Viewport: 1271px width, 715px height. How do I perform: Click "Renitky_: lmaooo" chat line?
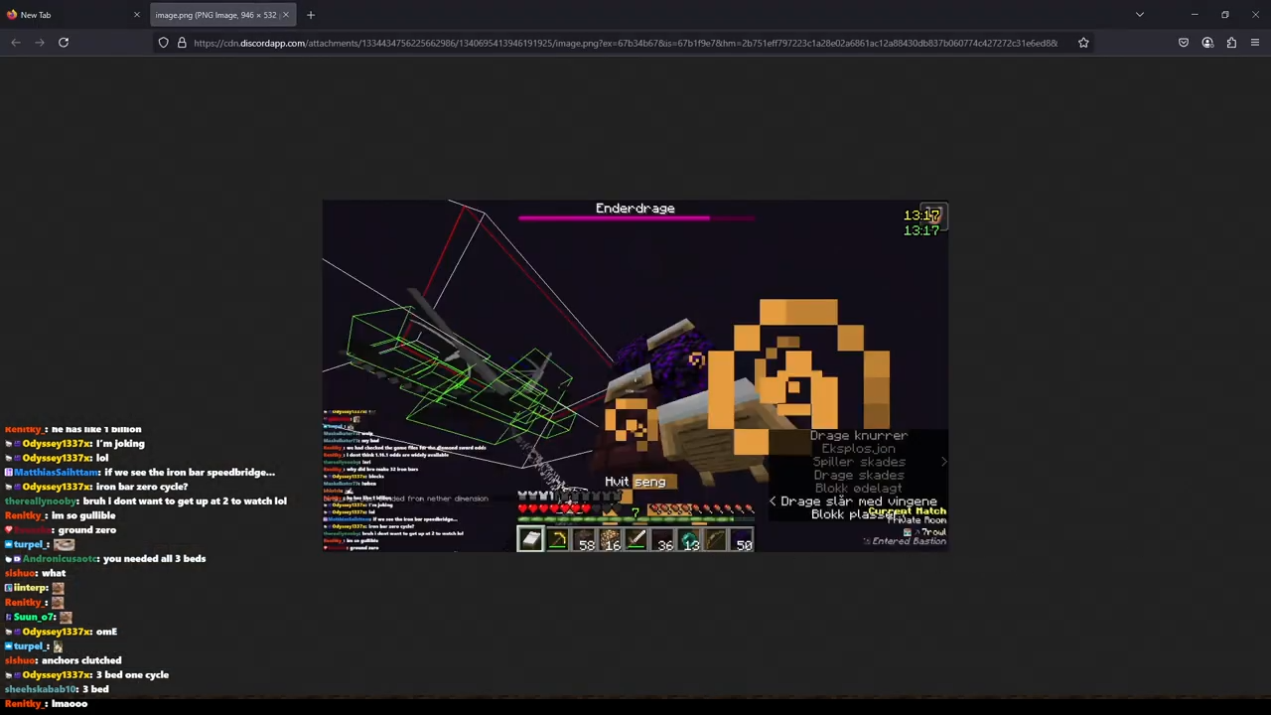(47, 704)
